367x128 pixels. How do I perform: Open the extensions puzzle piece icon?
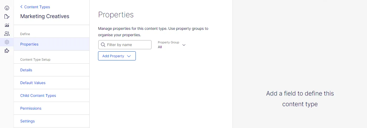coord(7,51)
